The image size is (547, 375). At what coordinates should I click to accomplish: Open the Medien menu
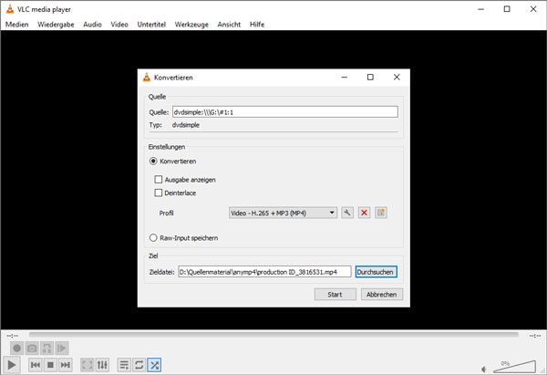tap(17, 25)
